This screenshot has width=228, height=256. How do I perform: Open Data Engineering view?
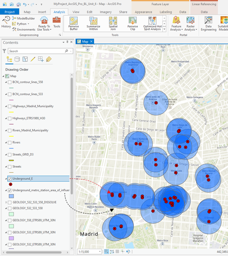coord(208,24)
